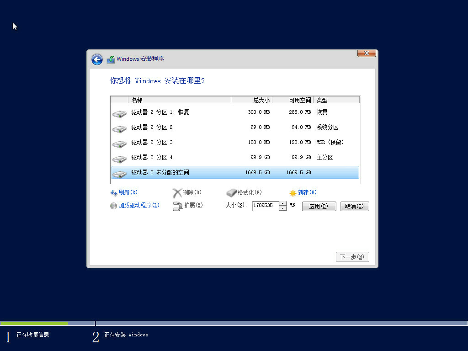468x351 pixels.
Task: Click the drive icon for partition 1 recovery
Action: click(119, 114)
